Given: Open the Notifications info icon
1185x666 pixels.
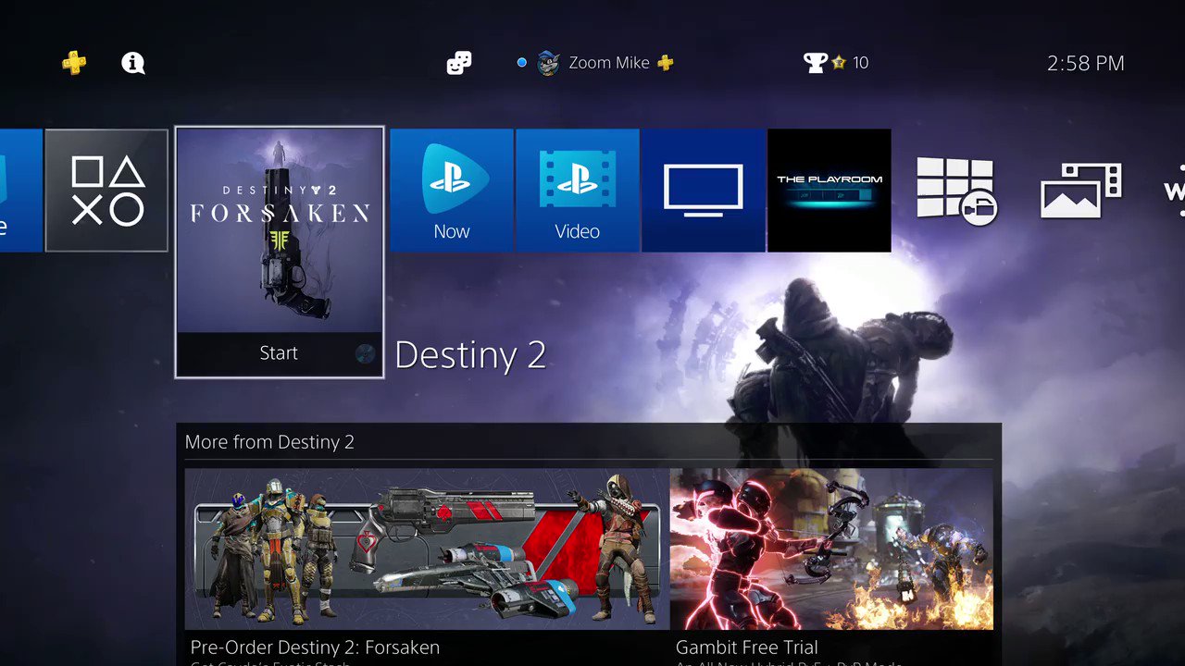Looking at the screenshot, I should pyautogui.click(x=133, y=63).
